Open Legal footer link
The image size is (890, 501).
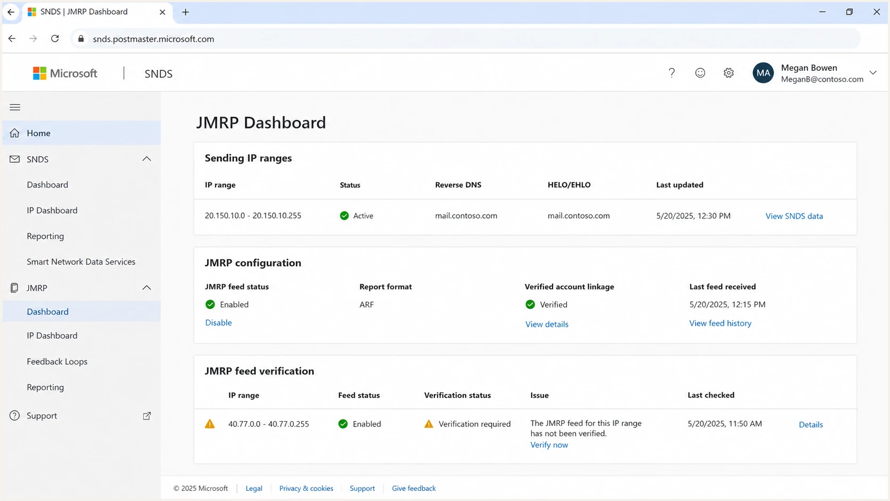(x=254, y=488)
